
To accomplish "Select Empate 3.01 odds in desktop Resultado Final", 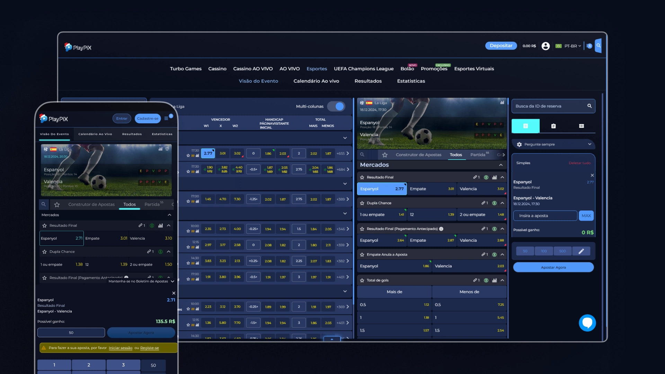I will coord(432,189).
